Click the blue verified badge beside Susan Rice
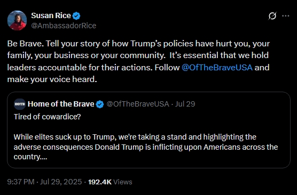The width and height of the screenshot is (297, 195). point(76,16)
